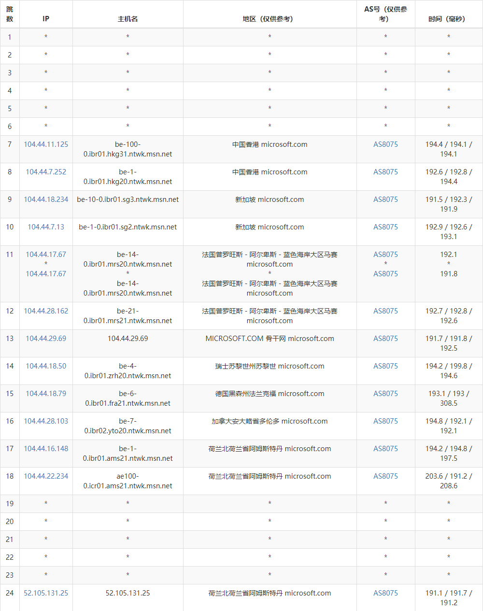Select the IP column header

pos(46,19)
